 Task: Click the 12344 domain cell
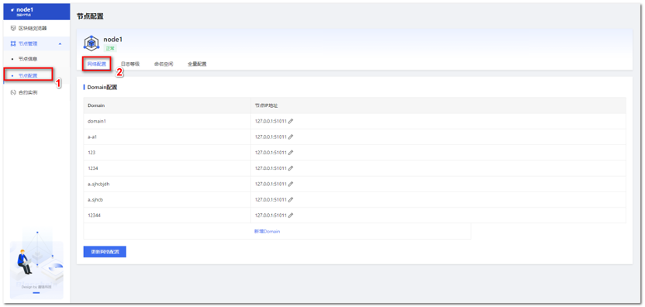click(167, 216)
